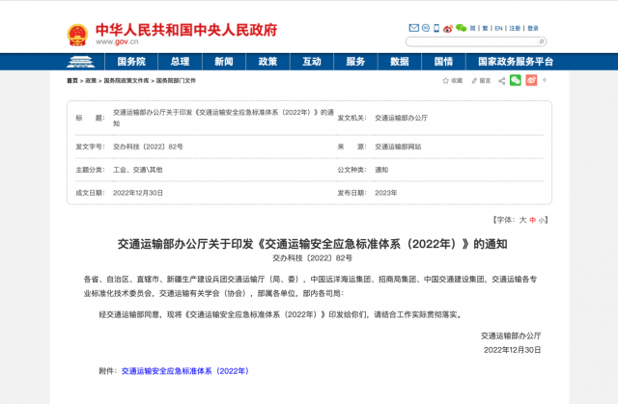Click 通知 document type value
Screen dimensions: 618x404
click(381, 170)
